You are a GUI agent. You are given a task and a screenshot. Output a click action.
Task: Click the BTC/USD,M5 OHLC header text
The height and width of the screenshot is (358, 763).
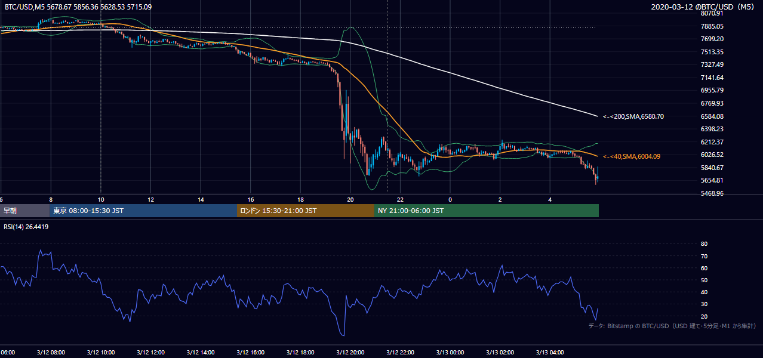pyautogui.click(x=78, y=7)
